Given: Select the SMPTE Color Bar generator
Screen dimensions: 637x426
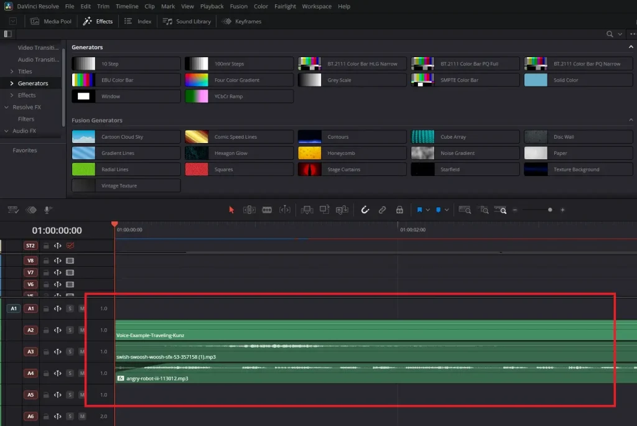Looking at the screenshot, I should click(x=465, y=80).
